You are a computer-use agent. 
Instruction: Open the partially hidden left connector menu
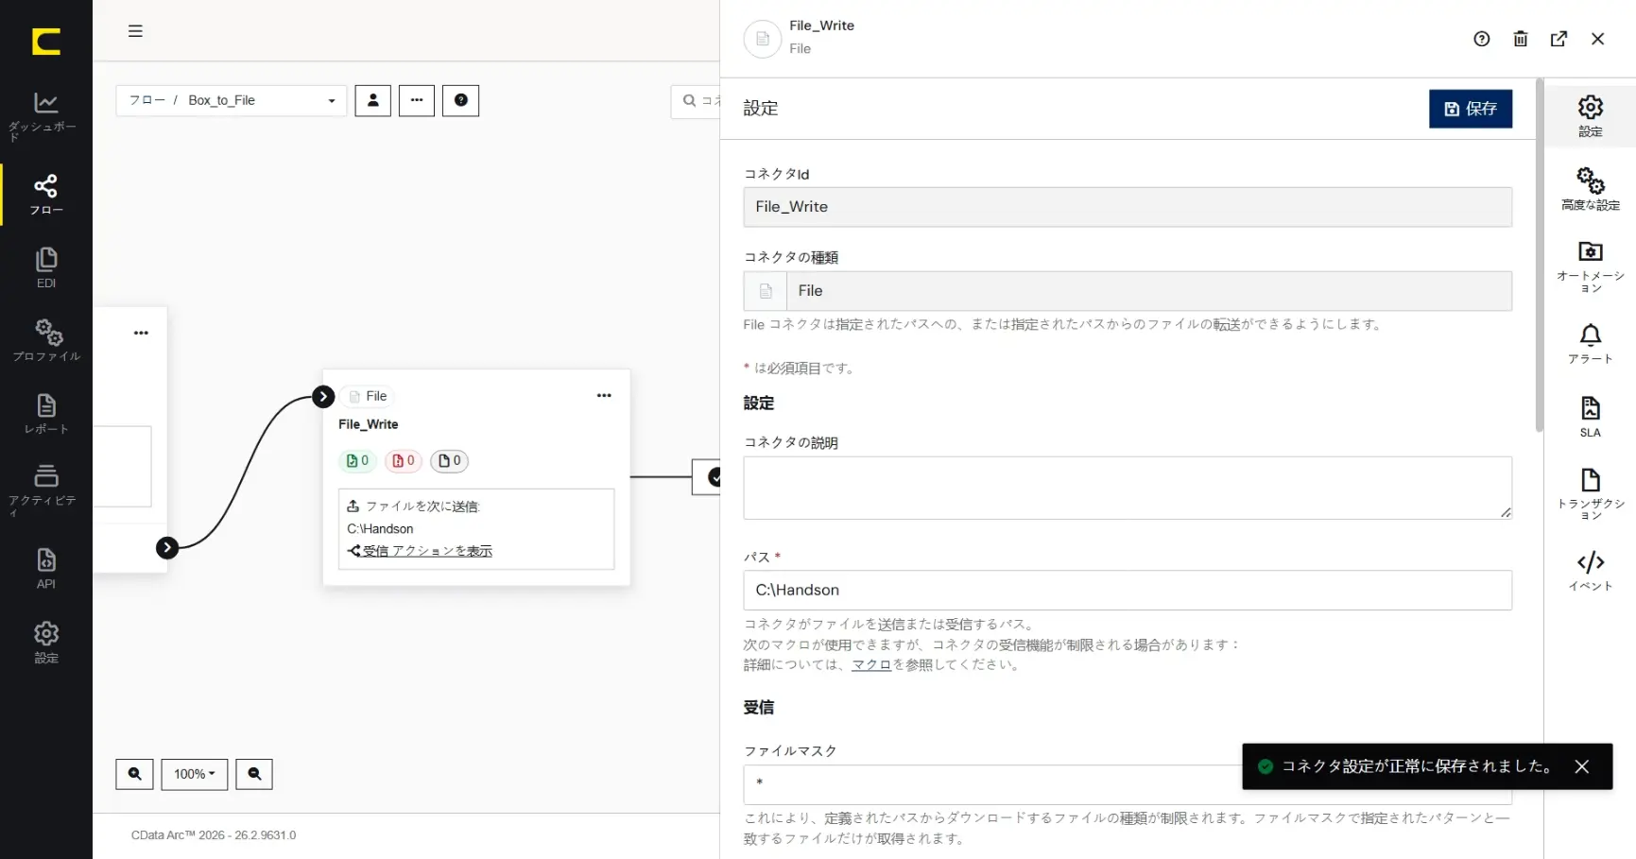(x=141, y=333)
